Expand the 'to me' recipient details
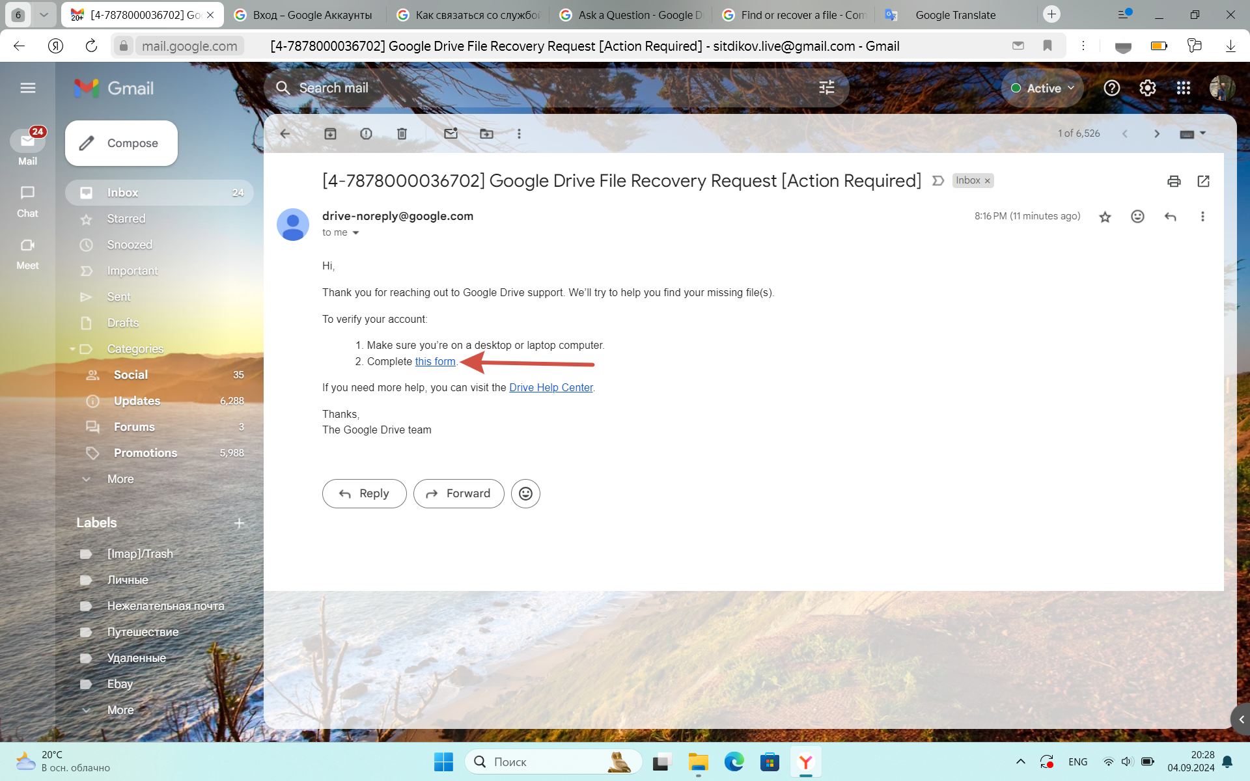The image size is (1250, 781). point(355,233)
